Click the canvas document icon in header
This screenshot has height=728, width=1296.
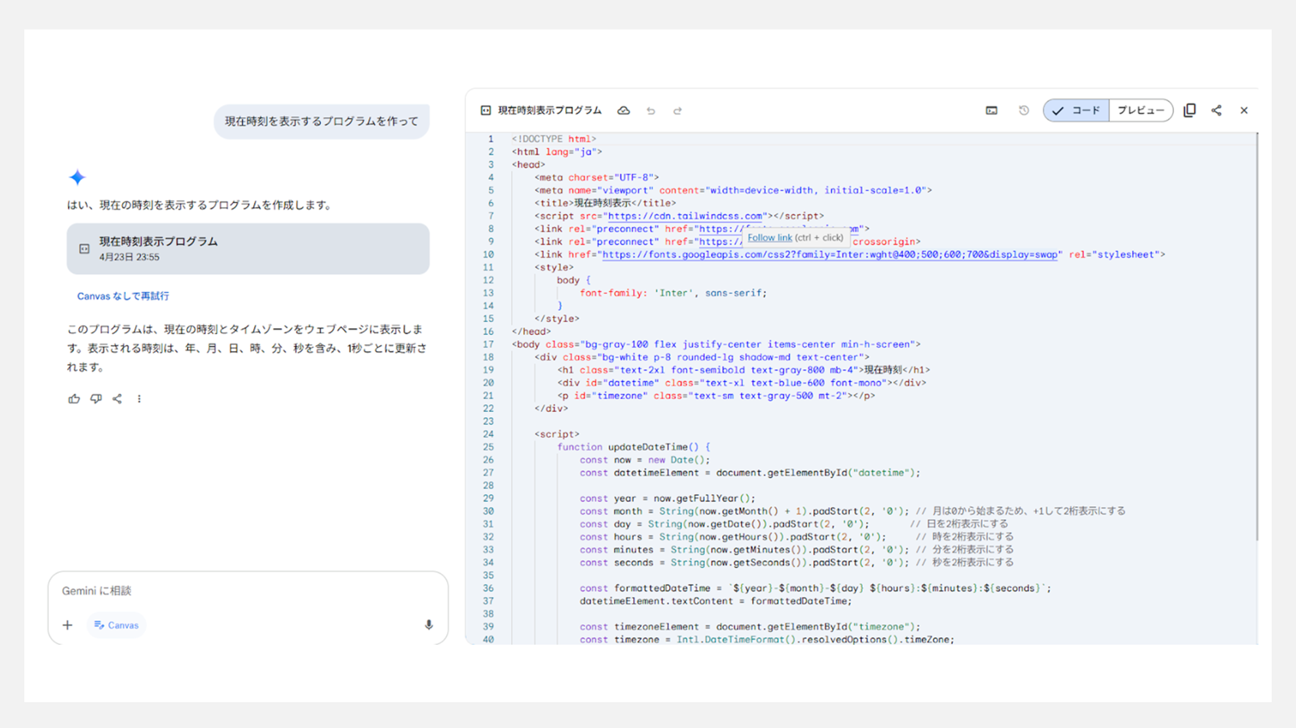click(x=485, y=110)
